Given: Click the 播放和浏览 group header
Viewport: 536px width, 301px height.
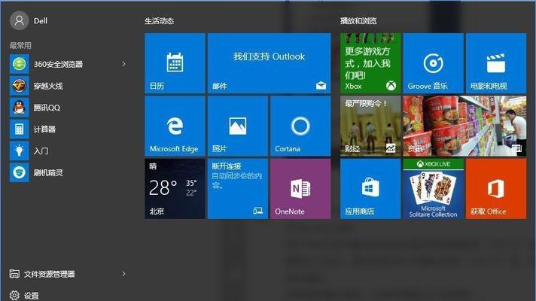Looking at the screenshot, I should (x=358, y=21).
